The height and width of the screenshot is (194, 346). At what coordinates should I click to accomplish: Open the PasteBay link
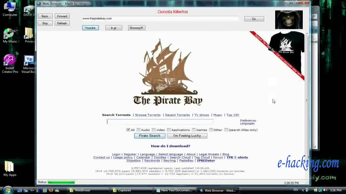click(x=186, y=161)
